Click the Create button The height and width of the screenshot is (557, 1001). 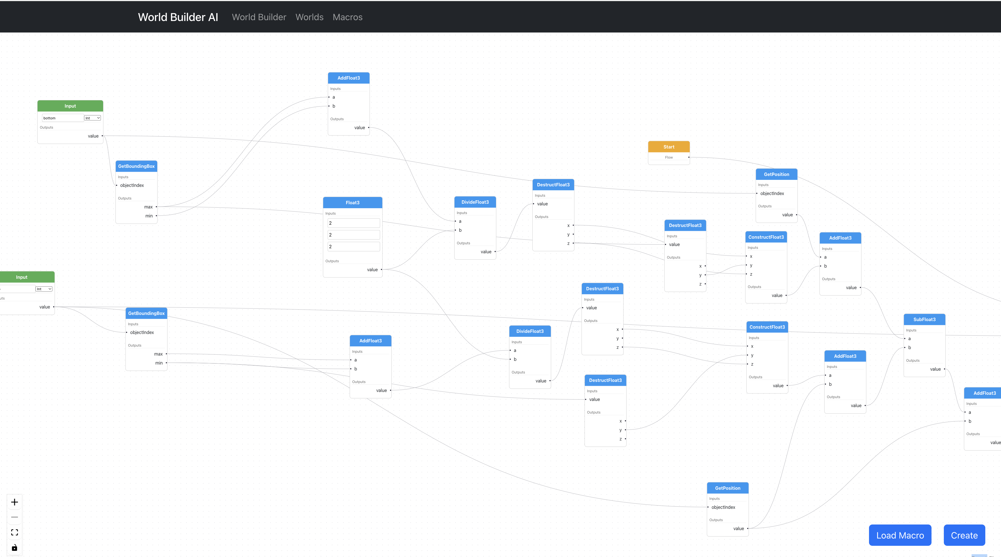pyautogui.click(x=964, y=535)
